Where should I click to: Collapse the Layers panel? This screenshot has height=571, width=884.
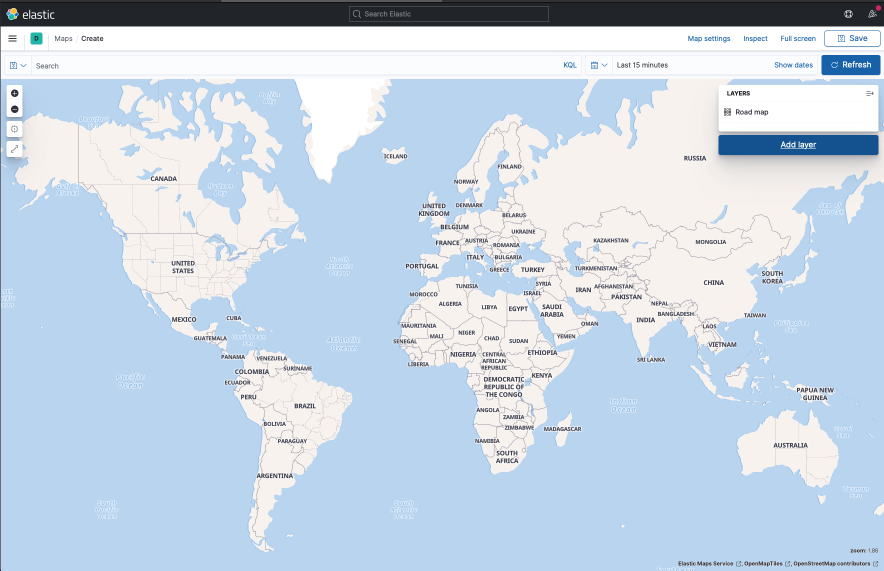tap(869, 93)
